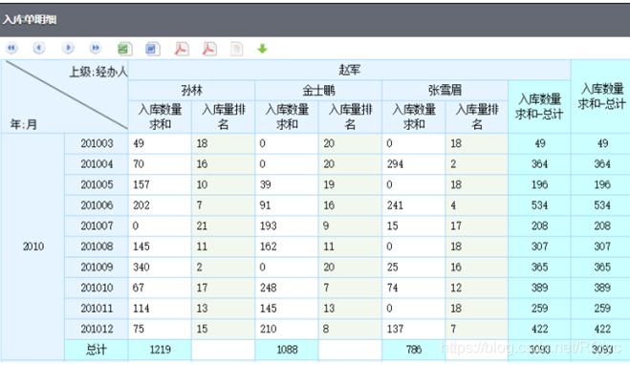Export the report to Word
The height and width of the screenshot is (365, 630).
(x=153, y=49)
